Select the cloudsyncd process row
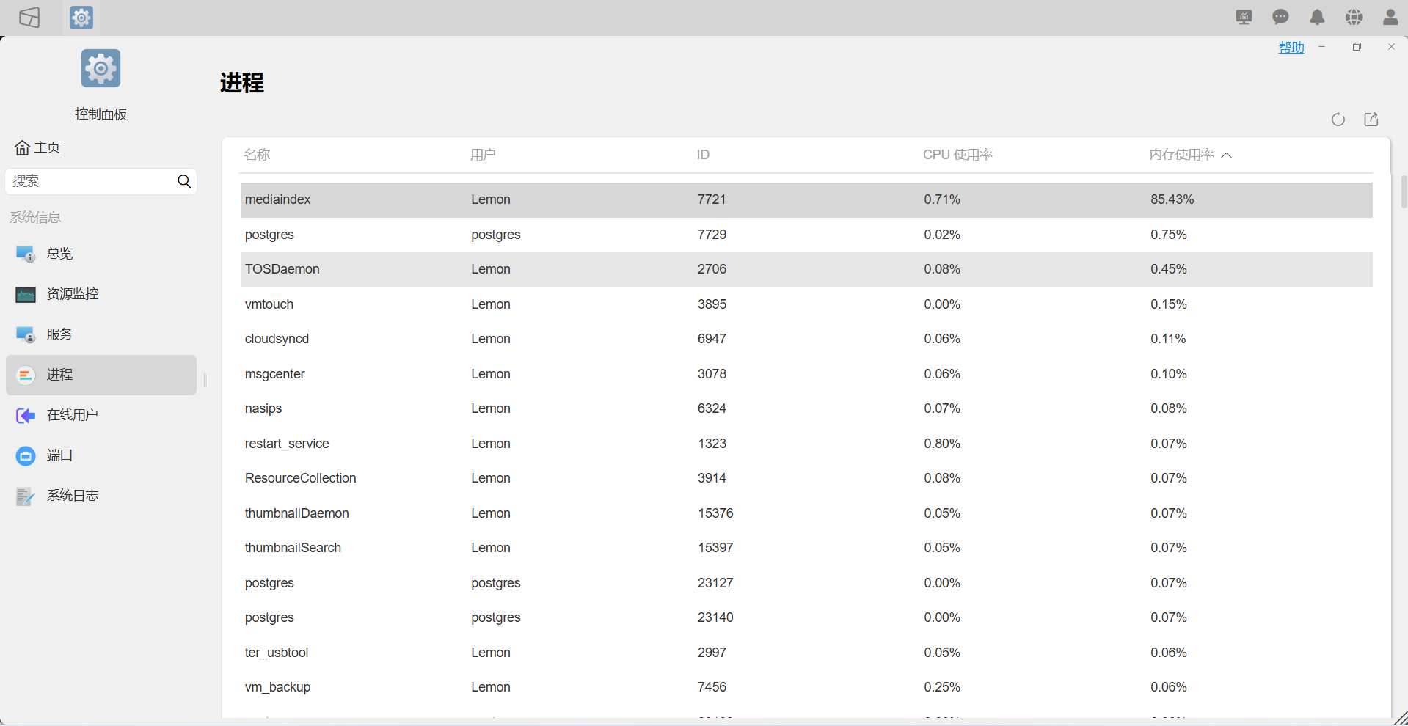The image size is (1408, 726). [806, 339]
